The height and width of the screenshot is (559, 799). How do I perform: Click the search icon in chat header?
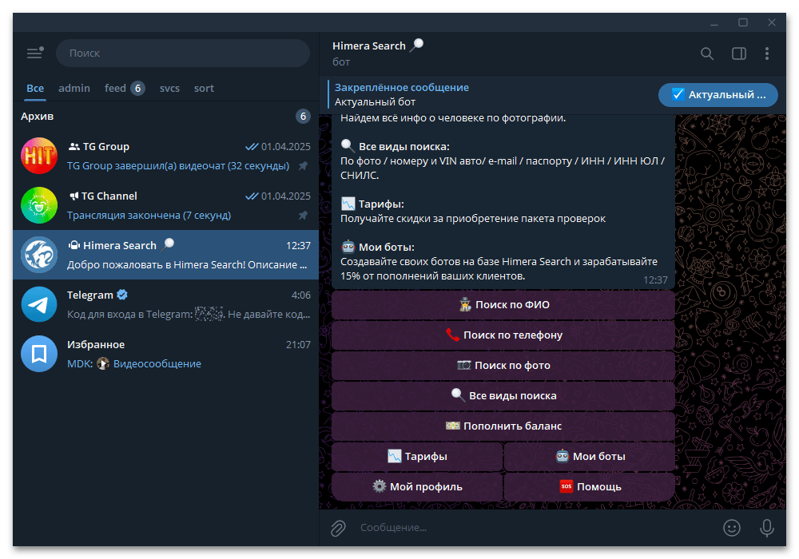(x=707, y=54)
